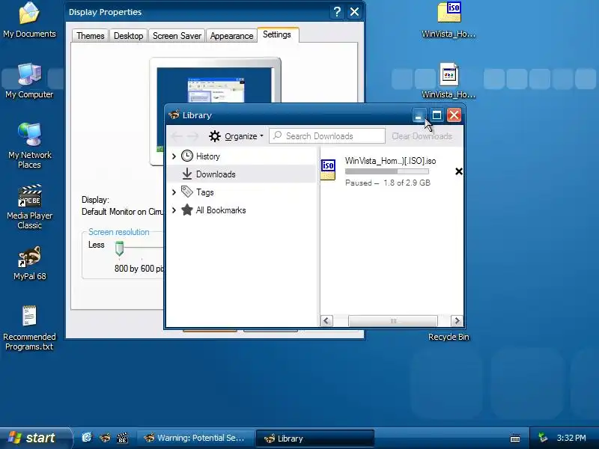The height and width of the screenshot is (449, 599).
Task: Select Downloads in Library sidebar
Action: 241,174
